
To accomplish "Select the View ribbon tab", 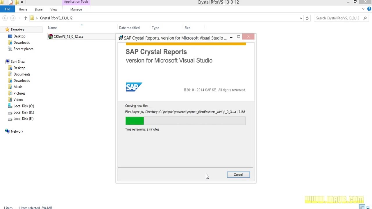I will [x=54, y=9].
